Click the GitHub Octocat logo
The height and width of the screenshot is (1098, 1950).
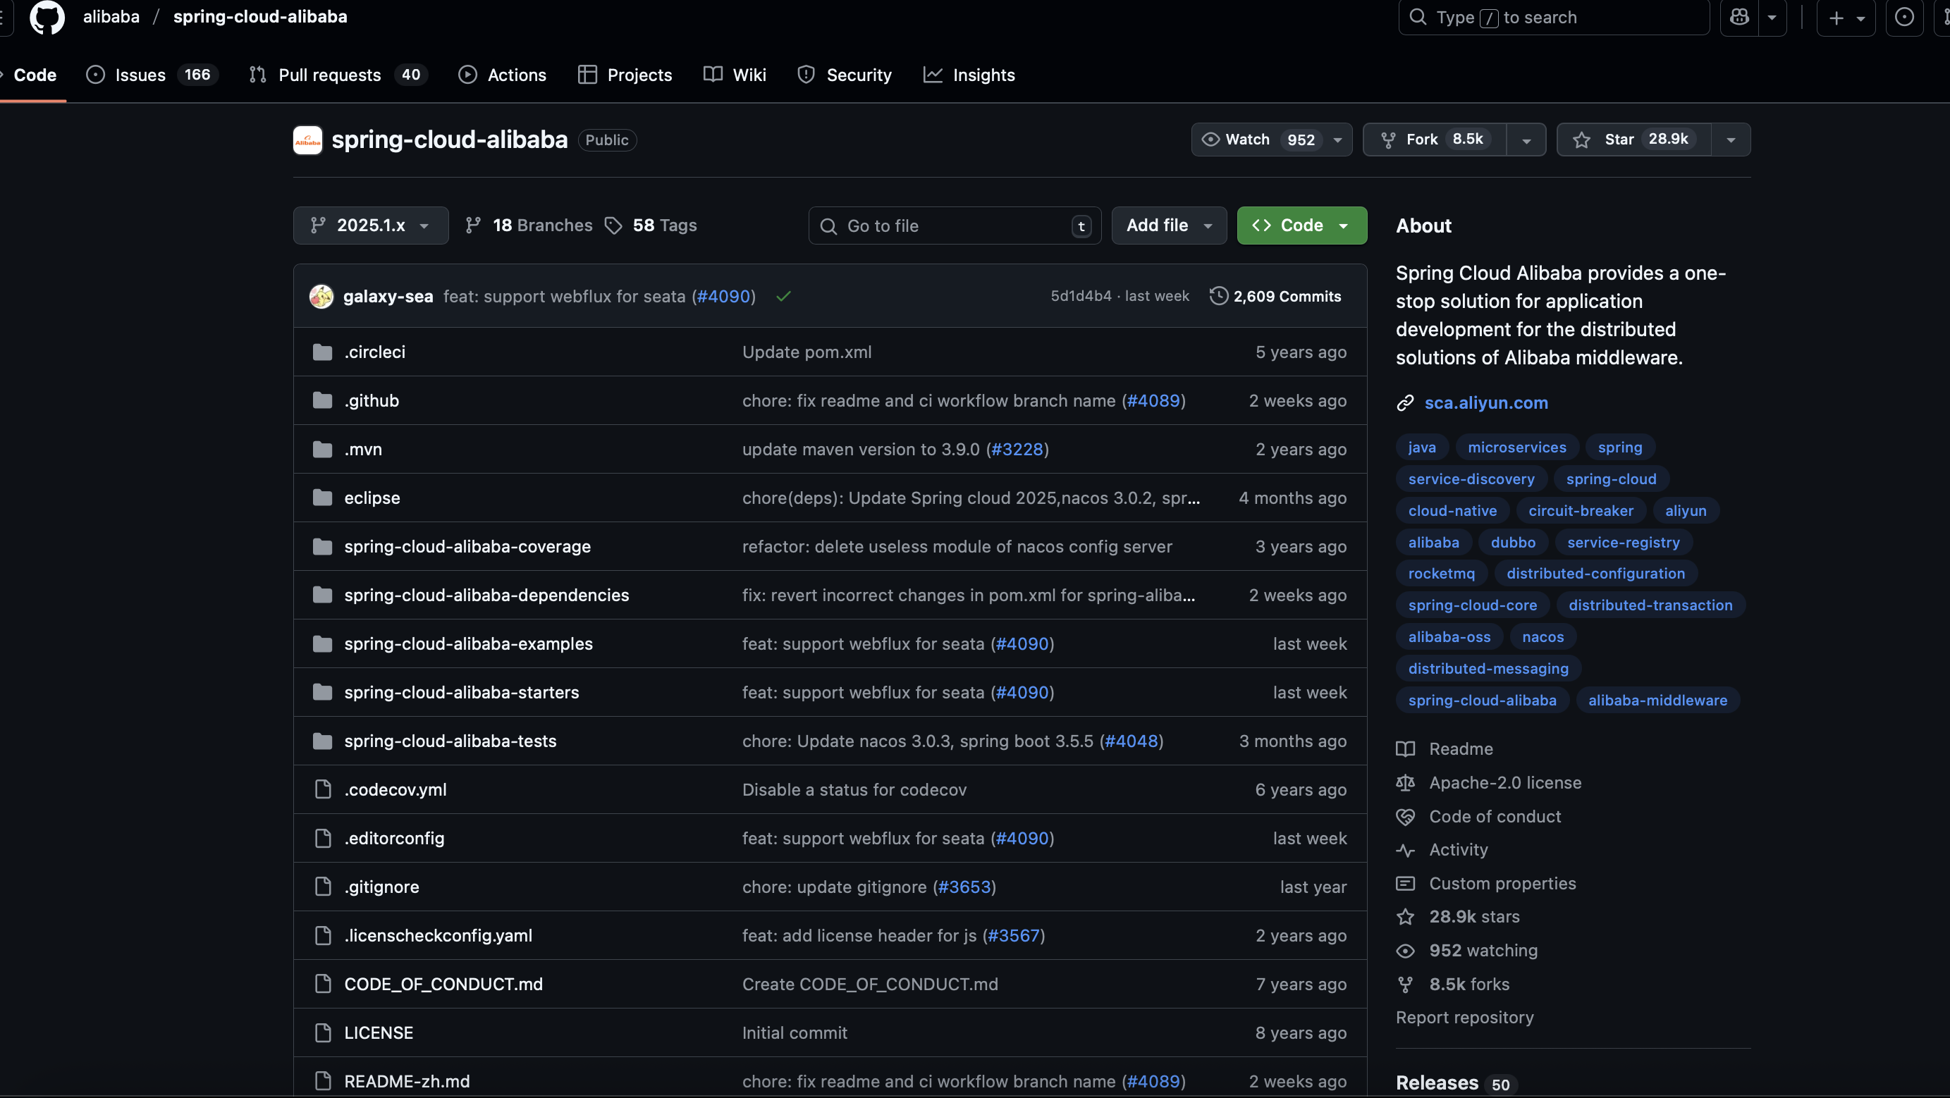click(x=47, y=17)
